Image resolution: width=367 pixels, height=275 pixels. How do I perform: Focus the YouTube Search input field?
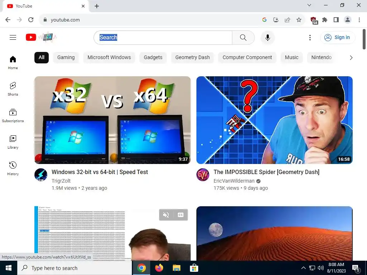pyautogui.click(x=163, y=37)
